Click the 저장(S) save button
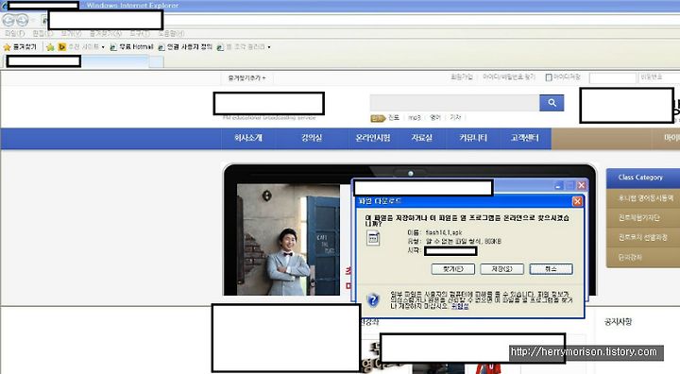This screenshot has height=374, width=680. (501, 269)
